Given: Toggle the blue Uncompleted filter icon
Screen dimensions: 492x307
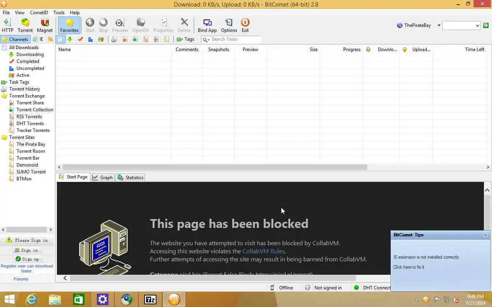Looking at the screenshot, I should pos(90,39).
